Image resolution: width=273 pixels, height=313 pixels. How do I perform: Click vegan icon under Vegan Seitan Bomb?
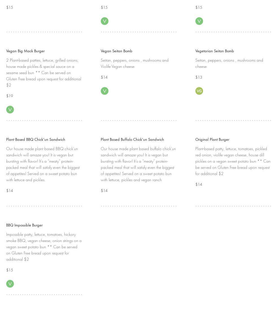click(105, 91)
